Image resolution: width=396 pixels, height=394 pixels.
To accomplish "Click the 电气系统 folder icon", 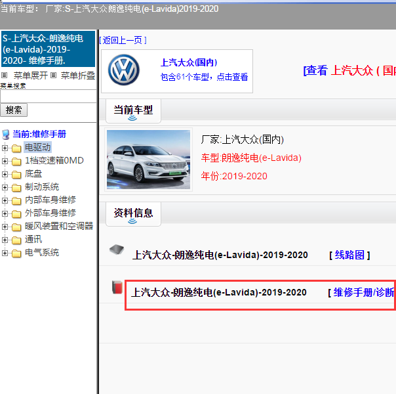I will coord(16,253).
